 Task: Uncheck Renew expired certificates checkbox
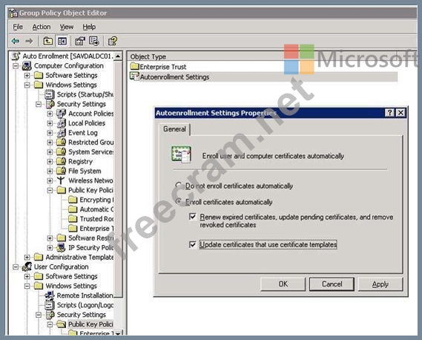click(x=193, y=217)
